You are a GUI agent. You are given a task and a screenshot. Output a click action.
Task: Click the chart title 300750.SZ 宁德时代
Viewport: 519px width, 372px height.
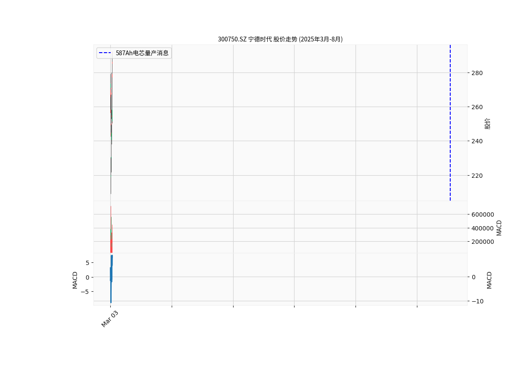click(280, 39)
